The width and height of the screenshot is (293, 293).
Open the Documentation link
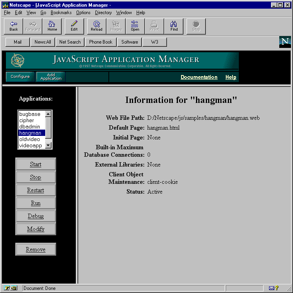(199, 77)
